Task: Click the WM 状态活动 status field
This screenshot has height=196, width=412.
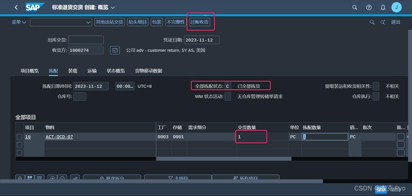Action: pos(228,97)
